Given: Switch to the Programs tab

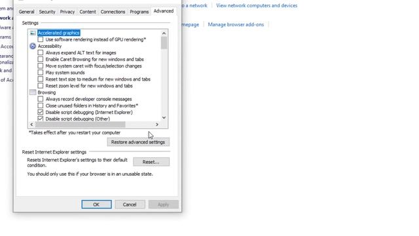Looking at the screenshot, I should pos(139,12).
